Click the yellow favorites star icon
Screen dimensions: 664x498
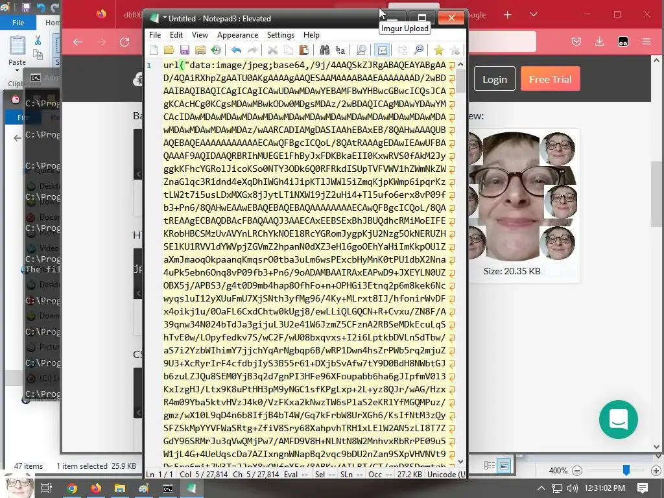pyautogui.click(x=439, y=50)
